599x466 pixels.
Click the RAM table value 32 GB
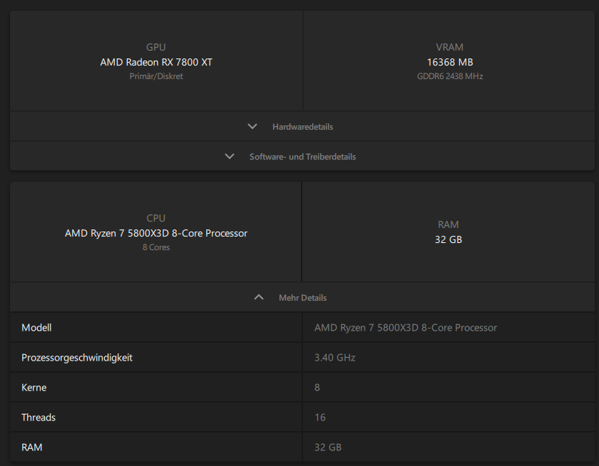[x=328, y=447]
